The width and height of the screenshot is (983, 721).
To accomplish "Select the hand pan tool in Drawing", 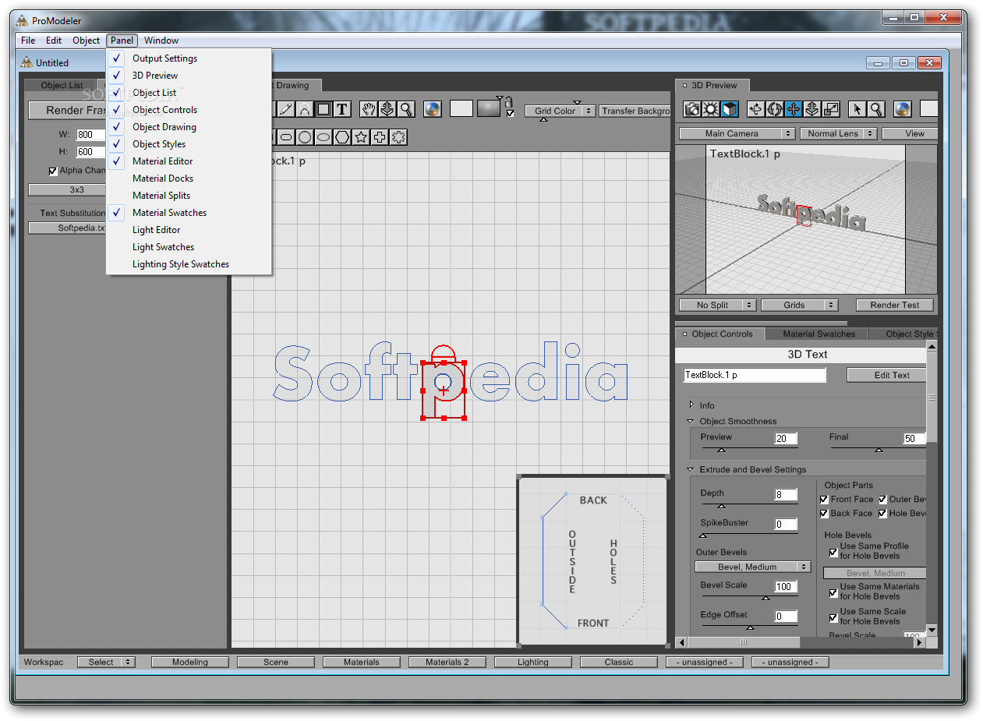I will [369, 110].
